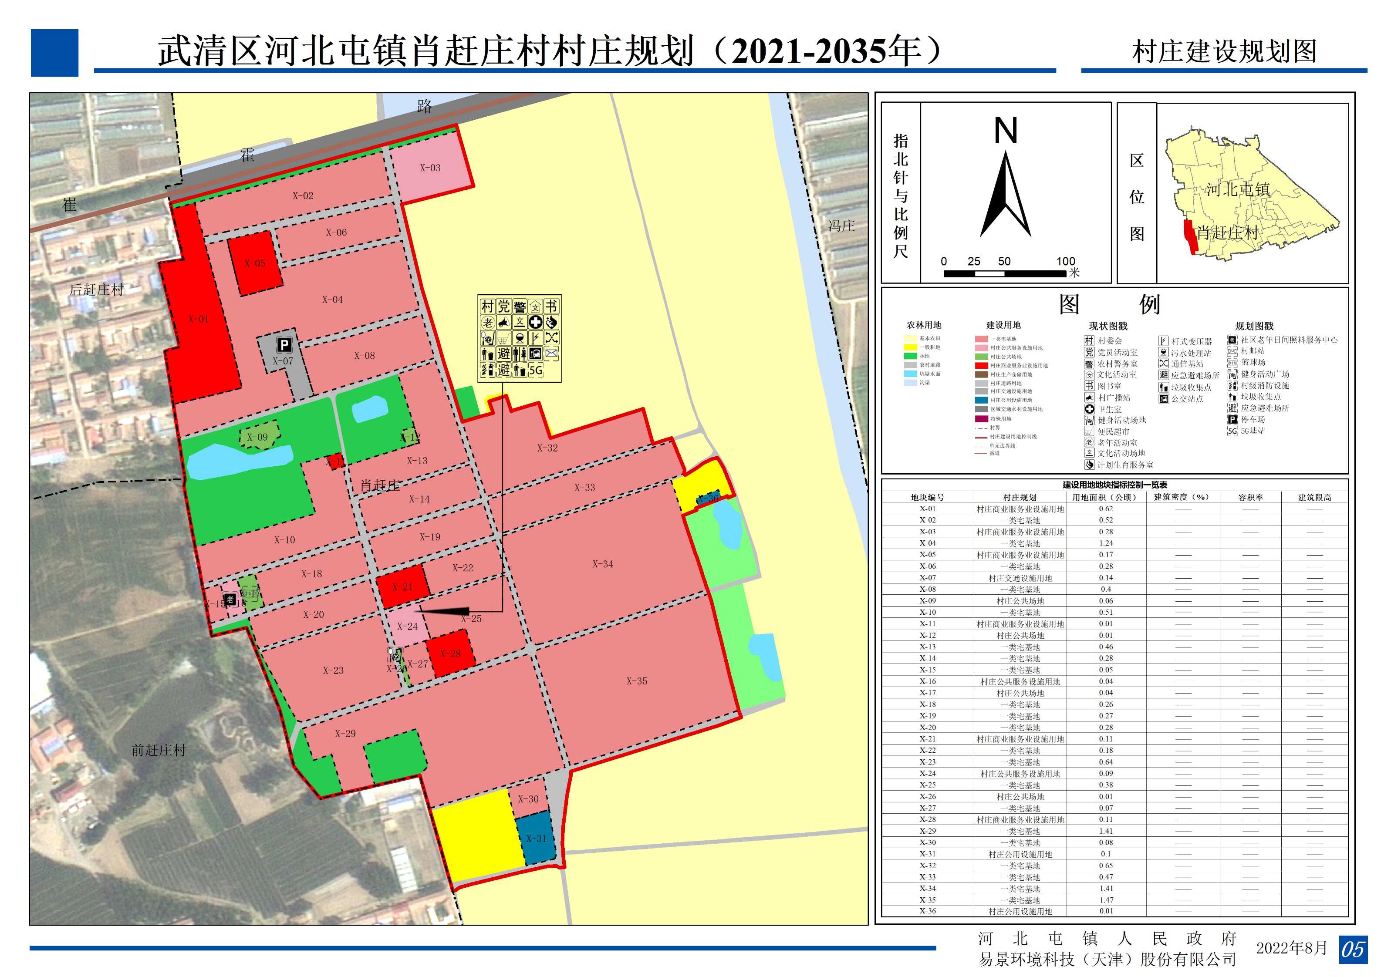Screen dimensions: 1381x977
Task: Click the black elderly care icon near X-15
Action: click(230, 599)
